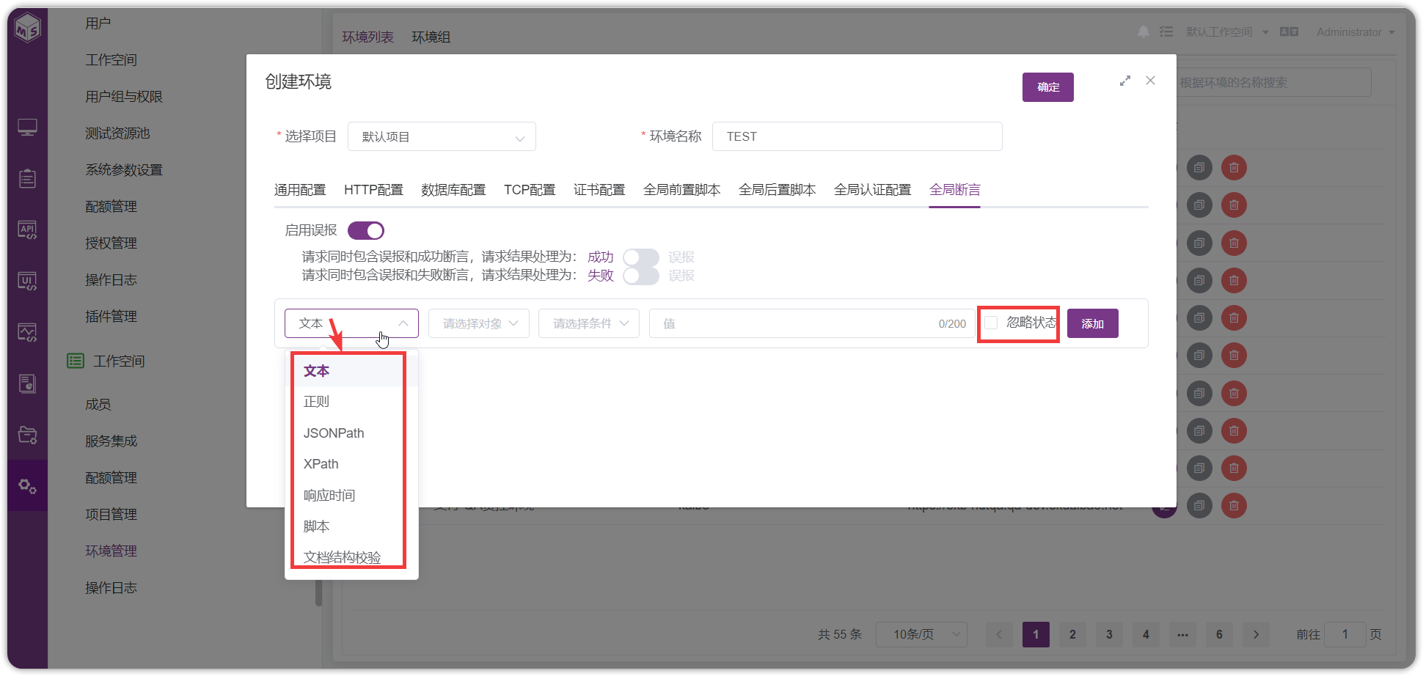Toggle the 成功/误报 result switch
This screenshot has width=1423, height=676.
click(x=641, y=257)
